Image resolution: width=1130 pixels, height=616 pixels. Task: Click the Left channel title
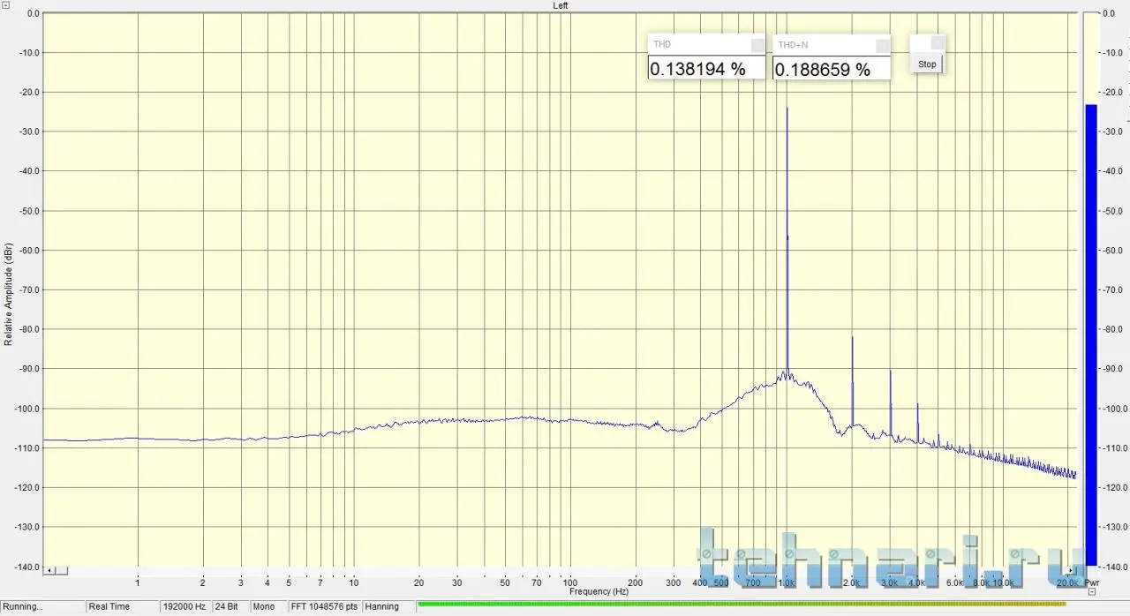point(561,5)
